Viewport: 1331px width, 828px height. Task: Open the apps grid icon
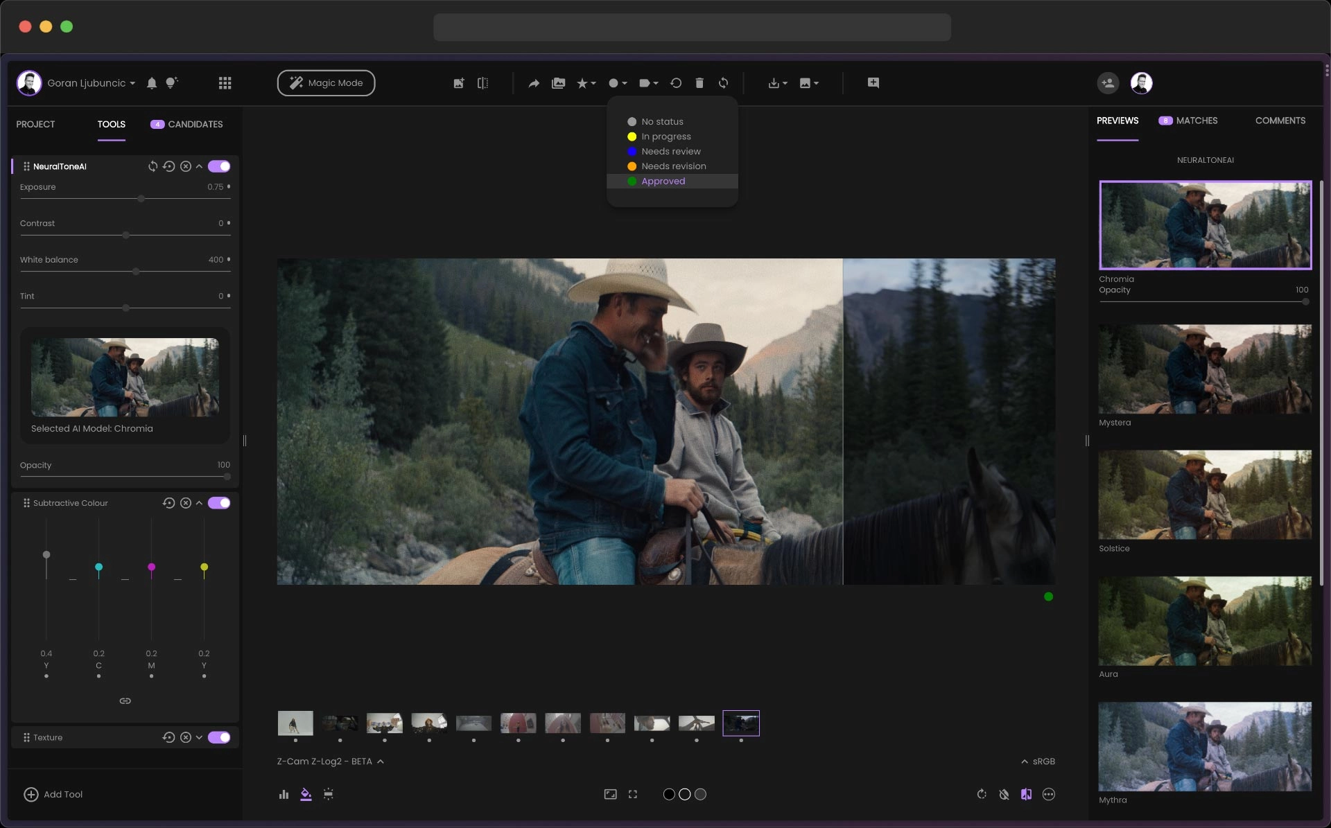(x=225, y=83)
